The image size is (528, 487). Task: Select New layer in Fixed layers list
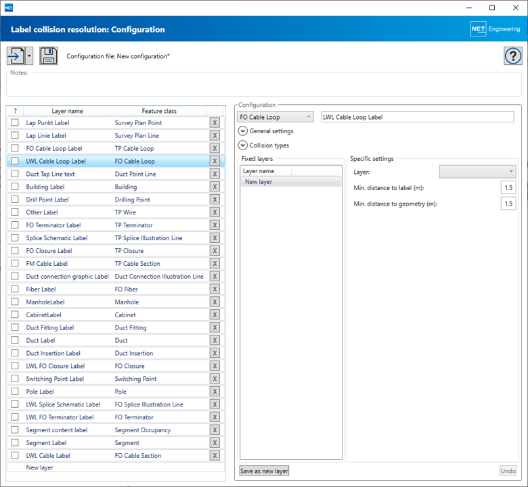pos(291,181)
